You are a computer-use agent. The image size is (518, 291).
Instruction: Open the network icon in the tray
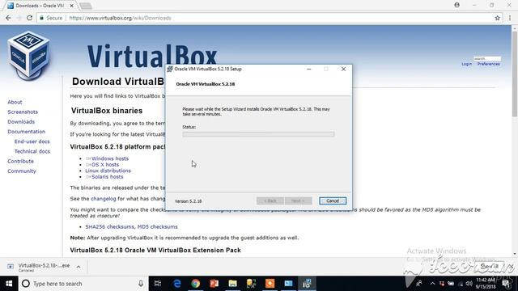coord(461,284)
